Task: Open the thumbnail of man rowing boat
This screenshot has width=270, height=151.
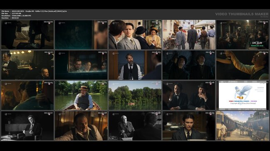Action: 81,96
